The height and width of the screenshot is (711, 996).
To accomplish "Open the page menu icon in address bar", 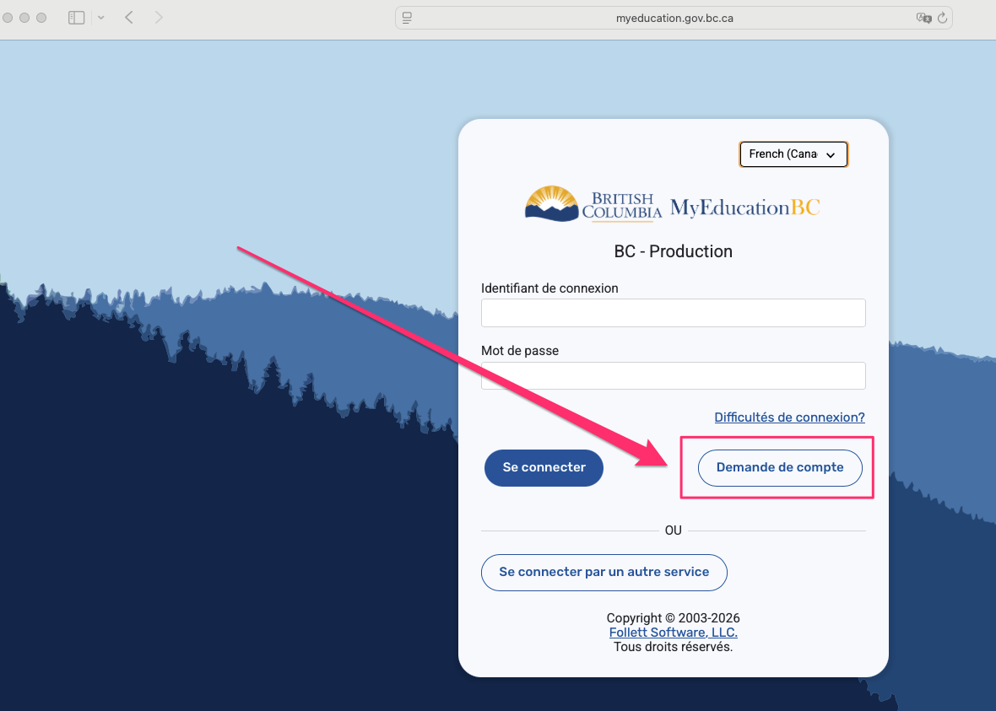I will [407, 18].
